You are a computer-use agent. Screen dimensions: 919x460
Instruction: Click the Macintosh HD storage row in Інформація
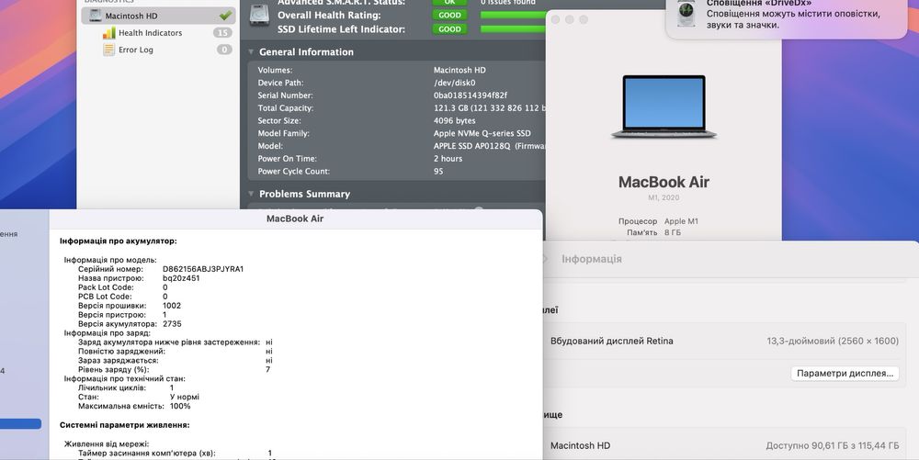[x=724, y=445]
